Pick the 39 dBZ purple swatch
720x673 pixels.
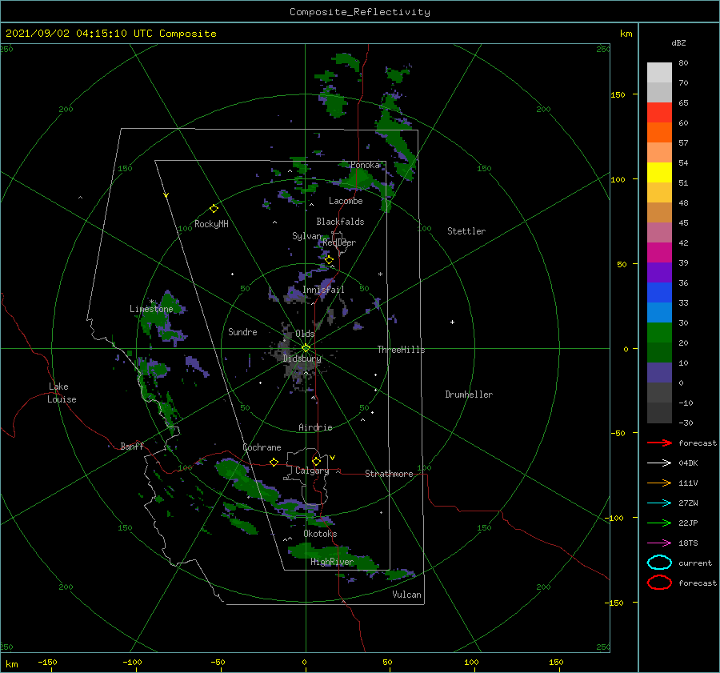(x=659, y=272)
